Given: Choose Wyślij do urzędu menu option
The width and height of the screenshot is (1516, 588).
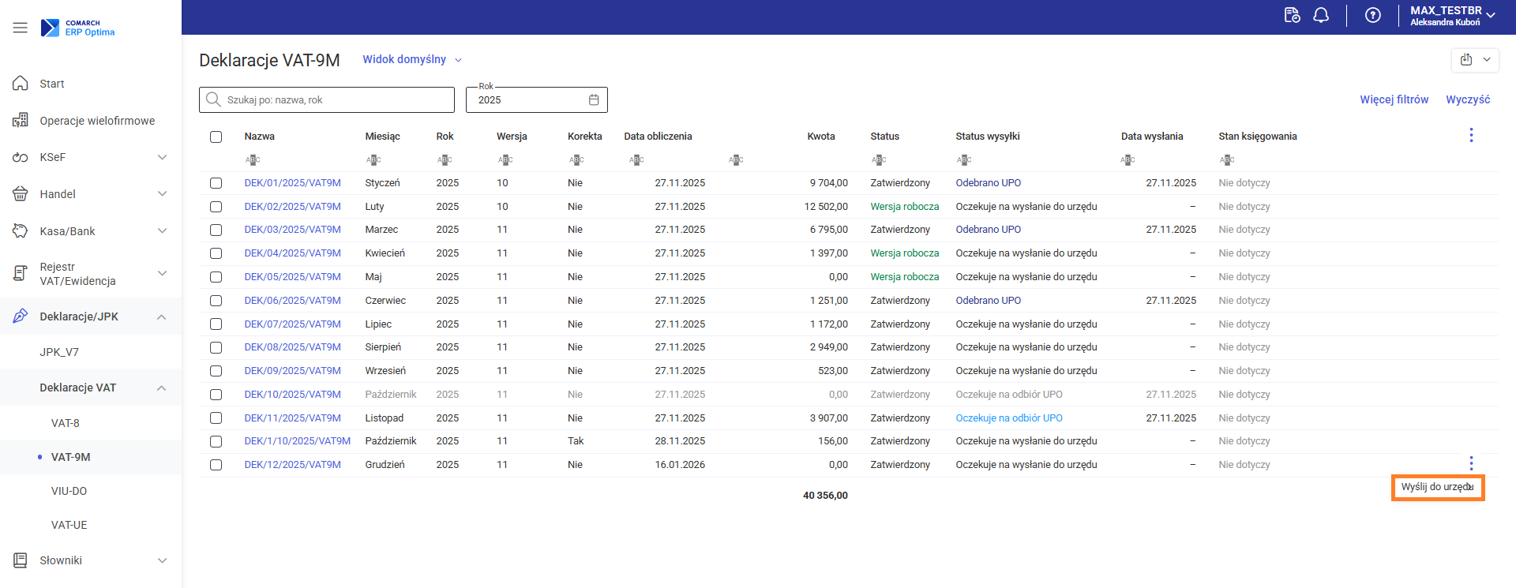Looking at the screenshot, I should click(x=1436, y=488).
